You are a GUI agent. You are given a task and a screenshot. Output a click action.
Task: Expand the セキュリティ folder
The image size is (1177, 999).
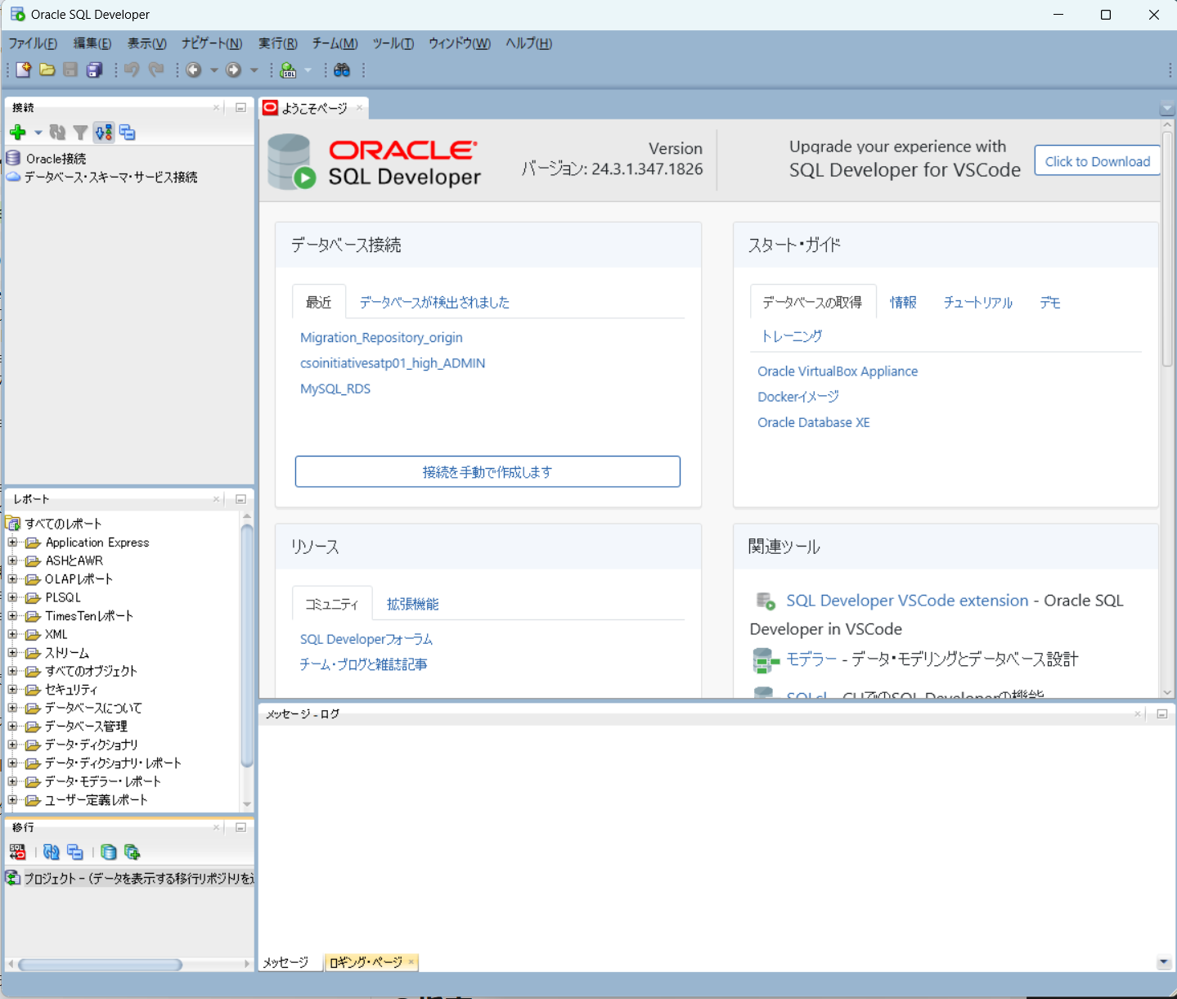(12, 690)
